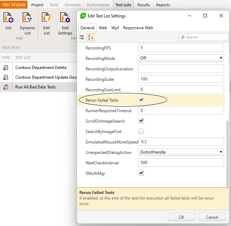The width and height of the screenshot is (231, 226).
Task: Edit the RunnerResponseTimeout field
Action: (181, 110)
